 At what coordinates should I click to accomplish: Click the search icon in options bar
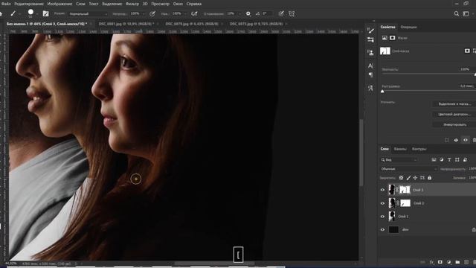click(x=456, y=13)
